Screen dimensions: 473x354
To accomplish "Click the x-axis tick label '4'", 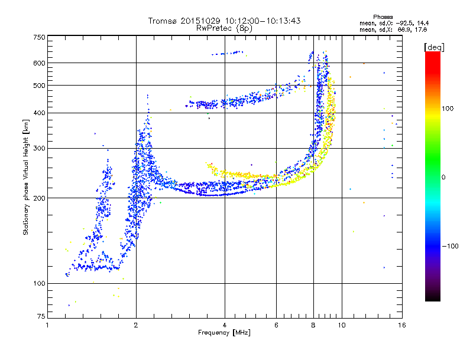I will pyautogui.click(x=225, y=325).
